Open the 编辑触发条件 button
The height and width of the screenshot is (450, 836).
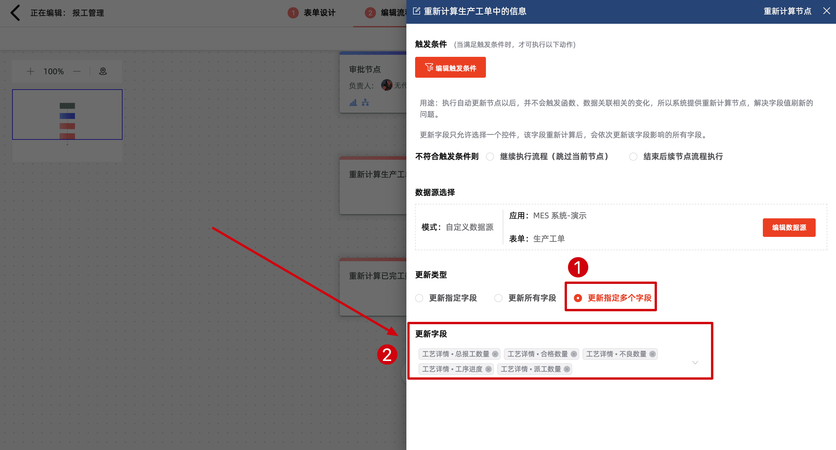click(450, 68)
